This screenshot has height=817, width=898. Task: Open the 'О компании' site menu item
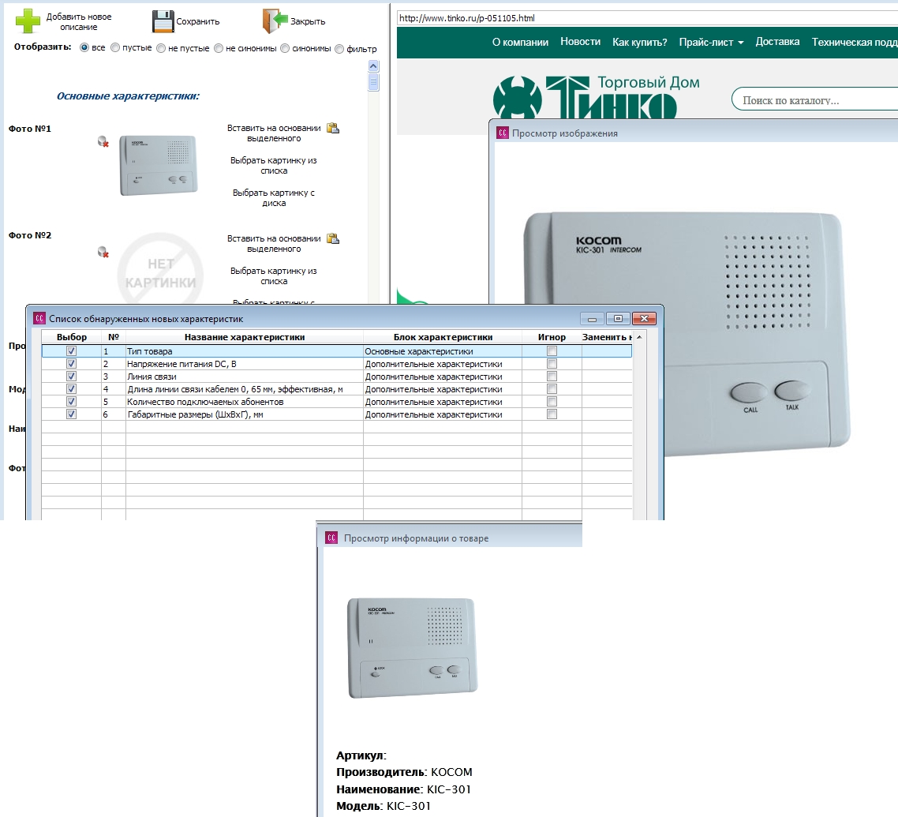520,42
